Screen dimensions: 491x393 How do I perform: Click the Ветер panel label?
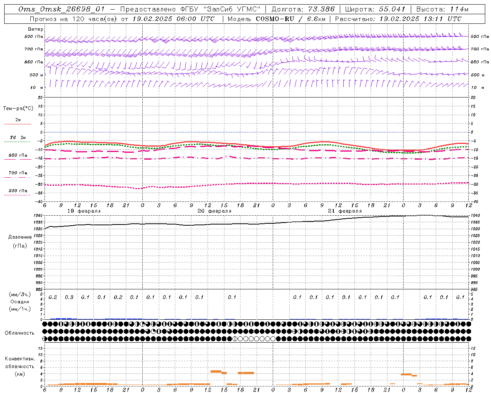36,29
